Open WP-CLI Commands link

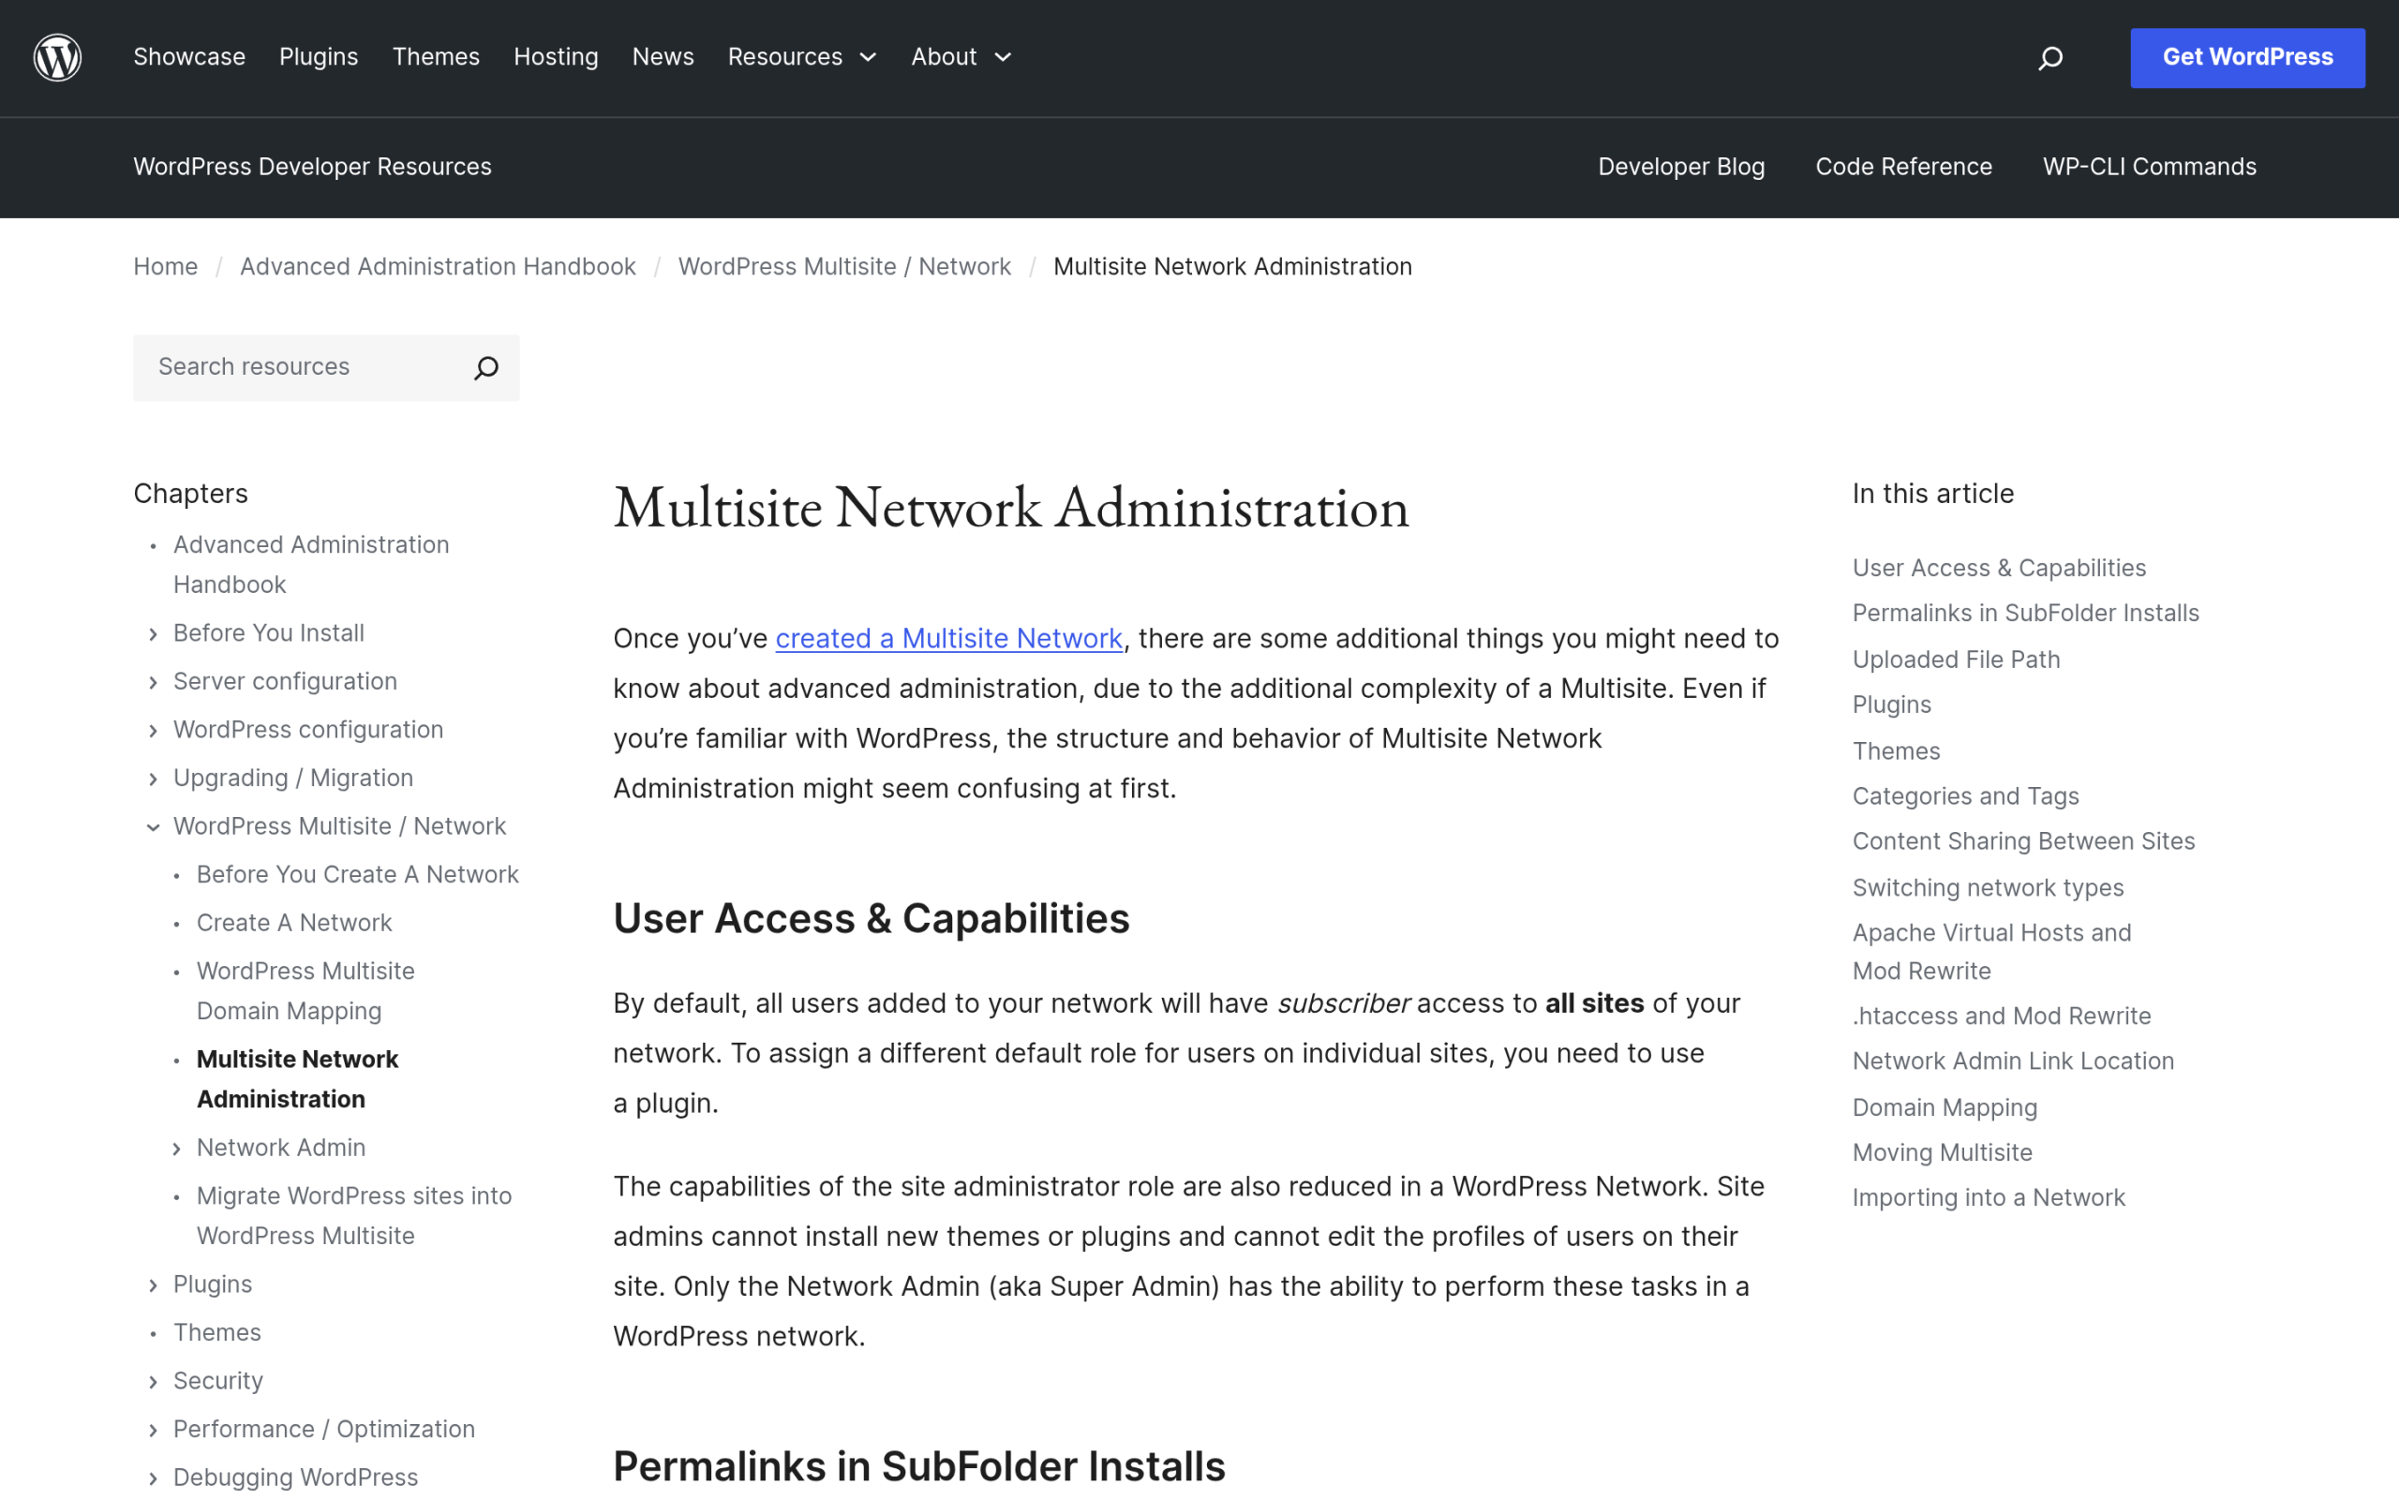click(2149, 167)
